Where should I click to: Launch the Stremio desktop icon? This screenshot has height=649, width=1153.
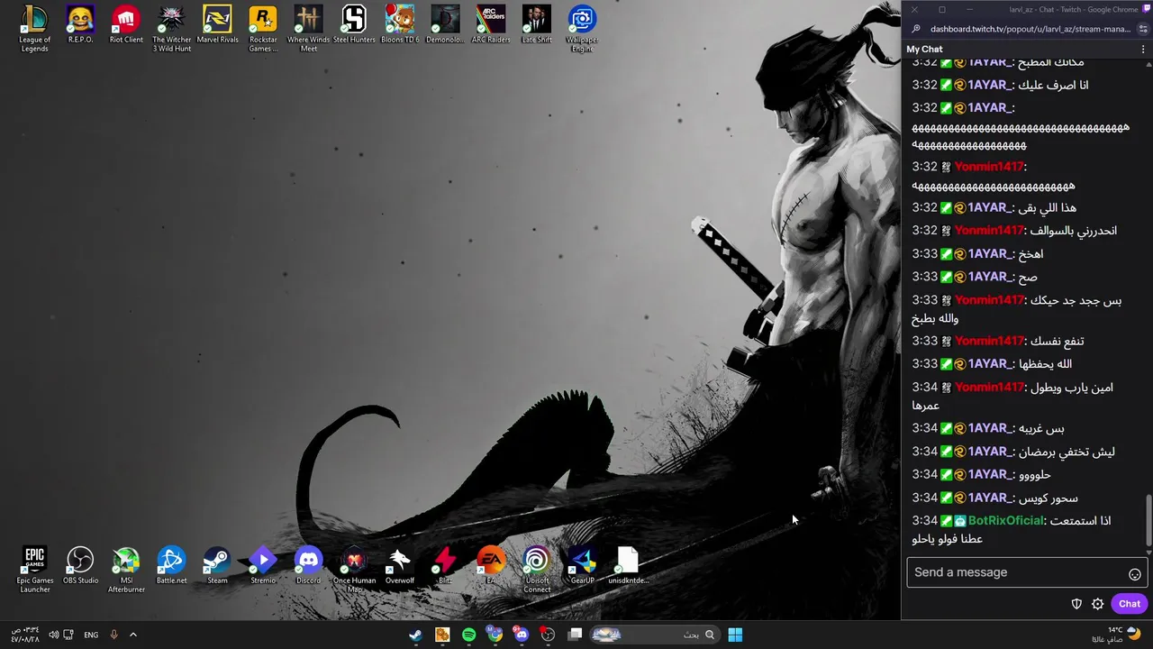[263, 566]
